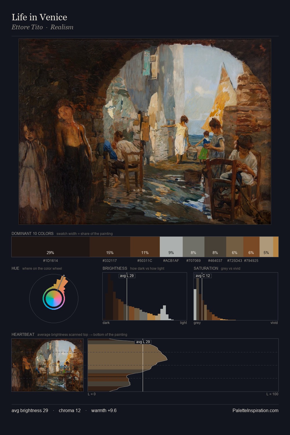Screen dimensions: 290x435
Task: Click 'warmth +9.6' in the footer
Action: click(104, 410)
